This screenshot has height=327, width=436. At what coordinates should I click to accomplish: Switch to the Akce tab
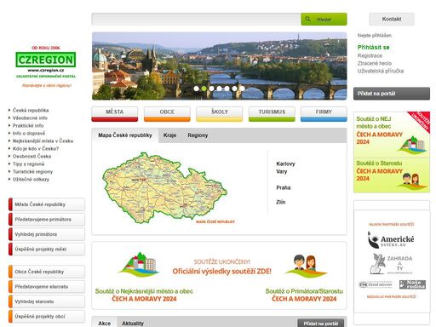coord(105,323)
